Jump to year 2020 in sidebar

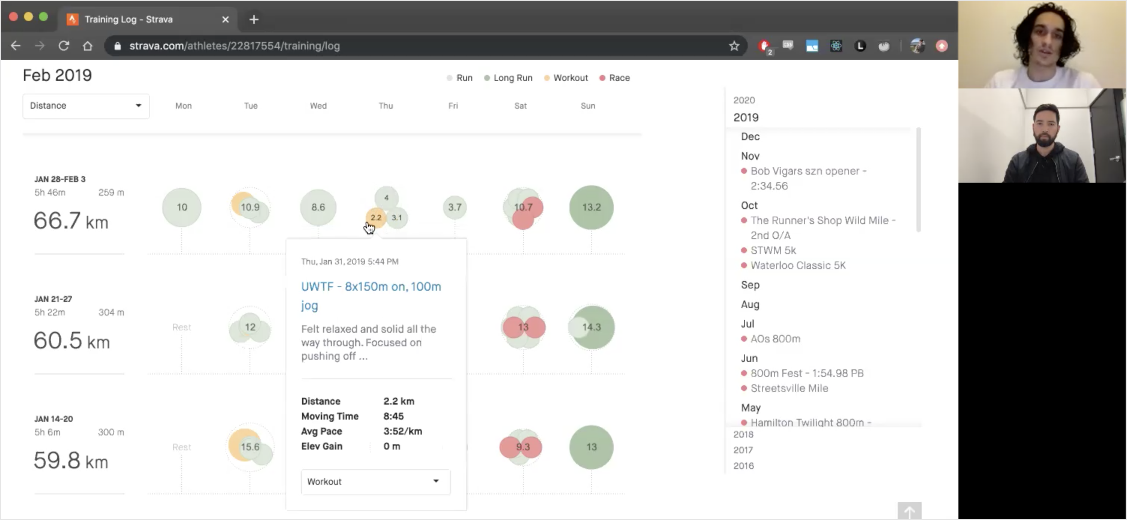point(744,100)
